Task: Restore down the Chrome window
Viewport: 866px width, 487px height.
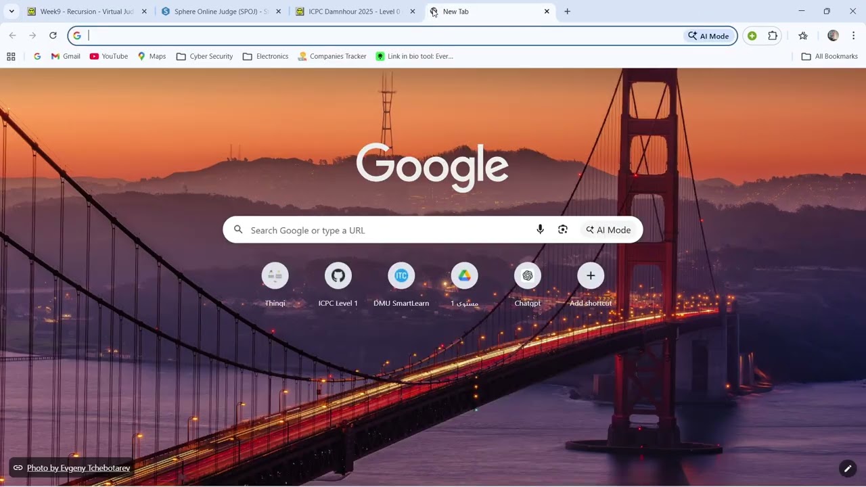Action: [827, 11]
